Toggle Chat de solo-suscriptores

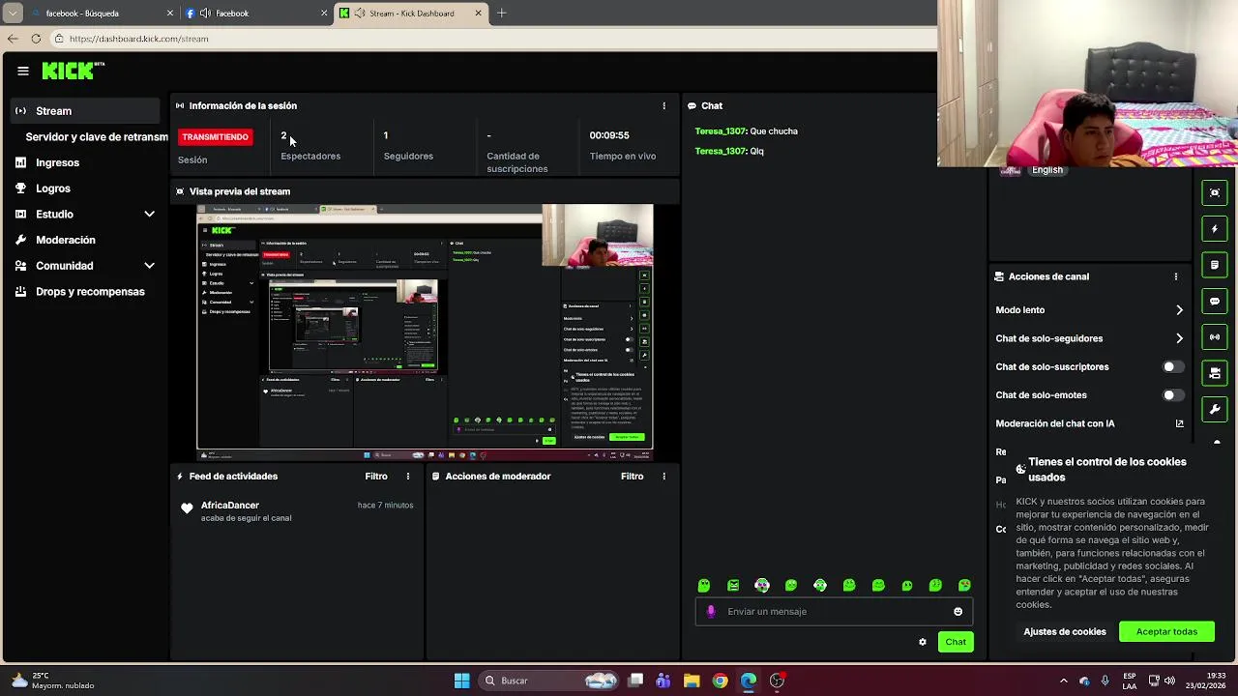coord(1173,367)
